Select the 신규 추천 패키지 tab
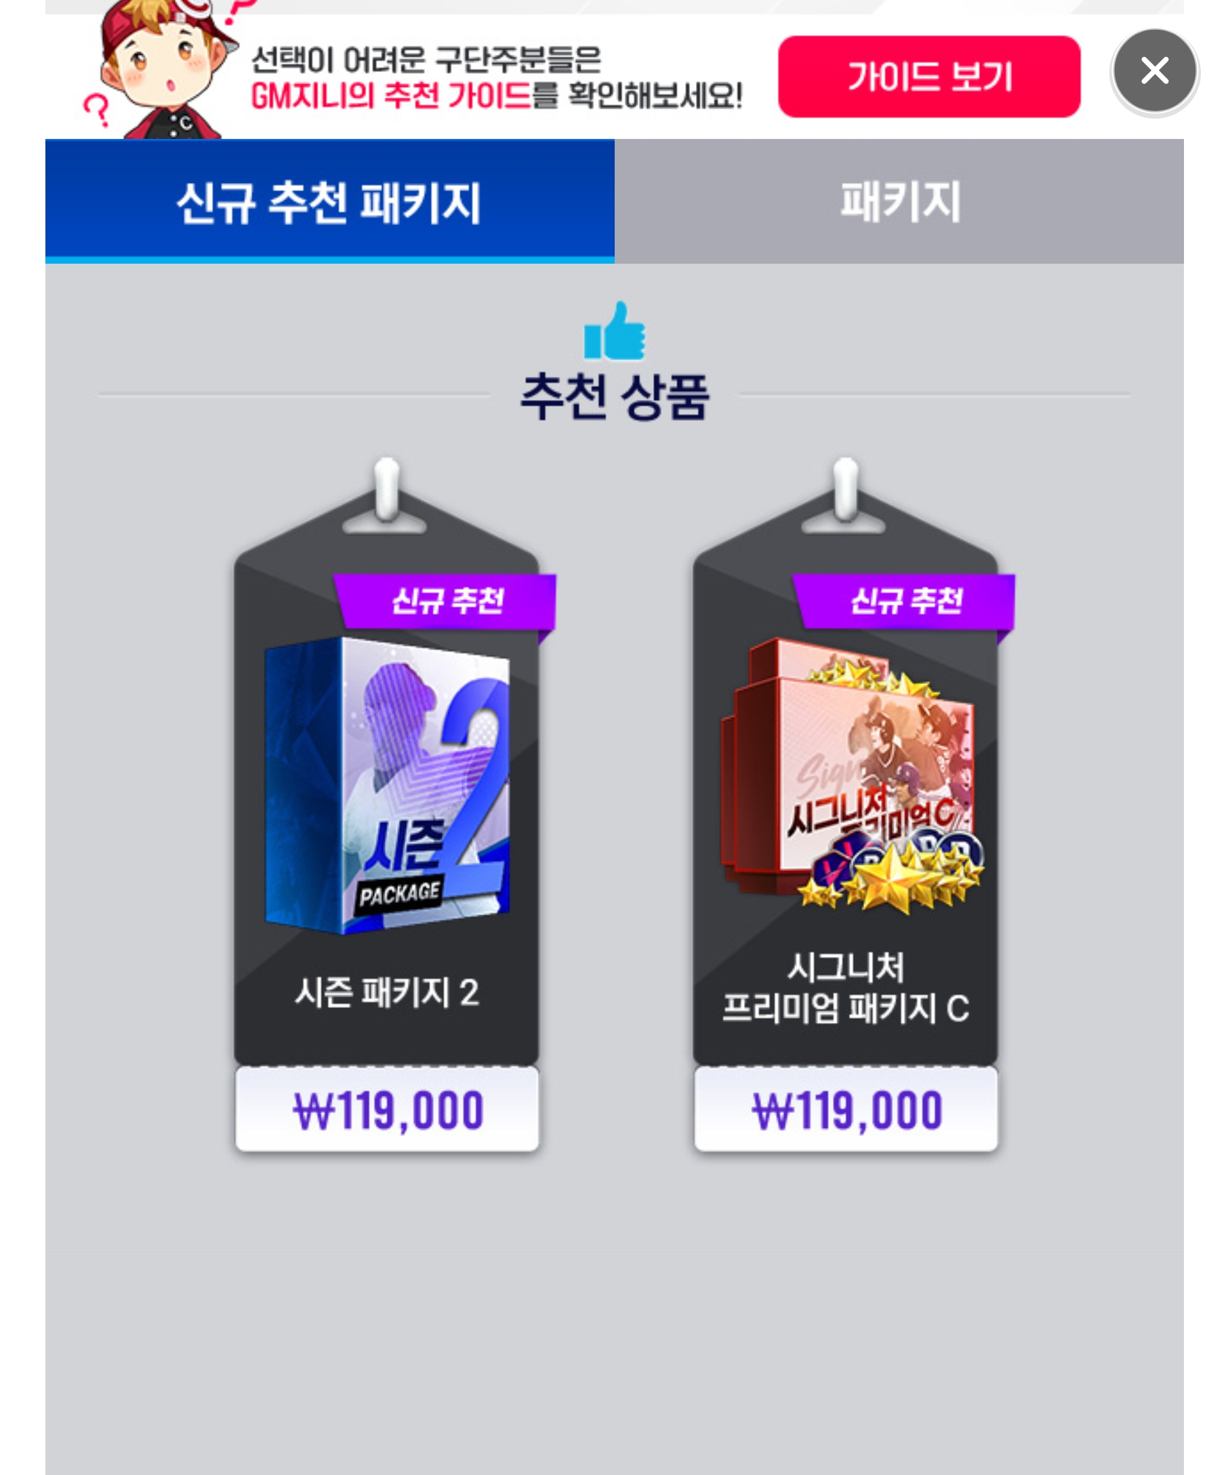1228x1475 pixels. (329, 201)
